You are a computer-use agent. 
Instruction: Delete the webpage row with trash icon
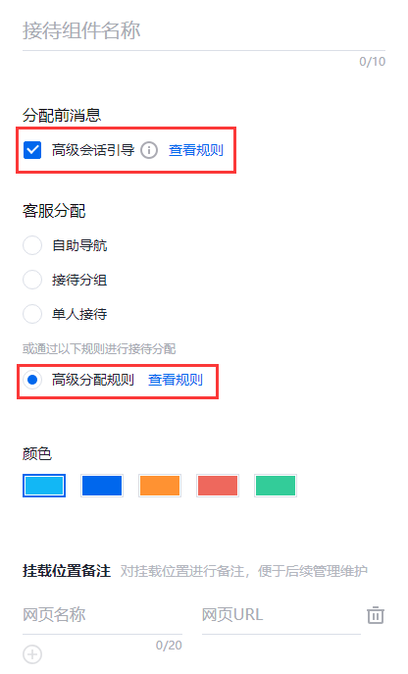(376, 615)
